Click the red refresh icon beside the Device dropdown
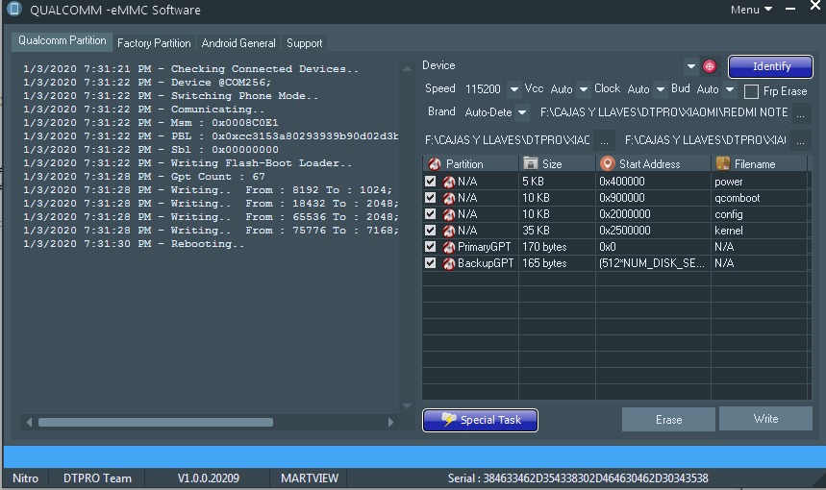Viewport: 826px width, 490px height. coord(710,66)
